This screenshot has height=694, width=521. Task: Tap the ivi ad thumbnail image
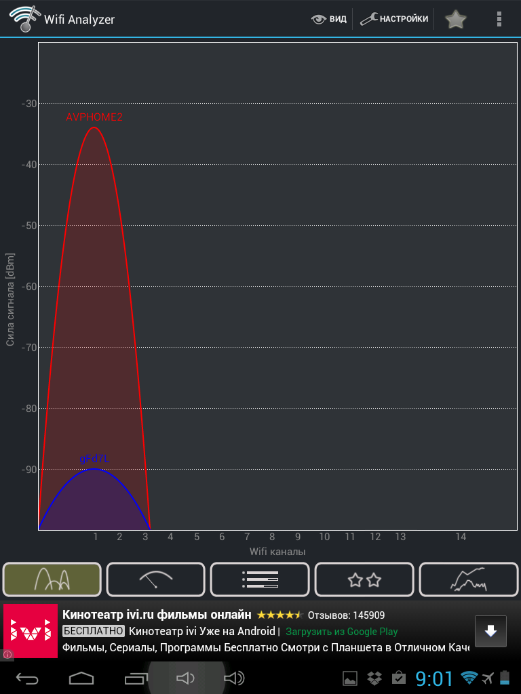pos(31,631)
